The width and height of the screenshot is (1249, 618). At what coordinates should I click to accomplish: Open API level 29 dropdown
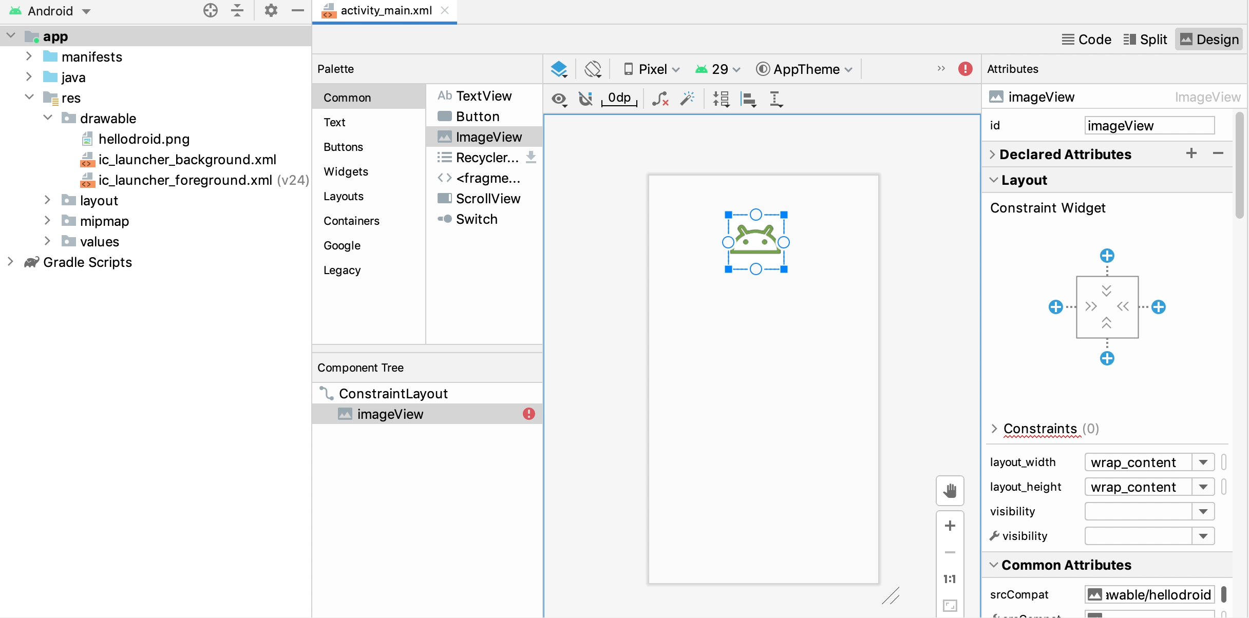coord(717,69)
